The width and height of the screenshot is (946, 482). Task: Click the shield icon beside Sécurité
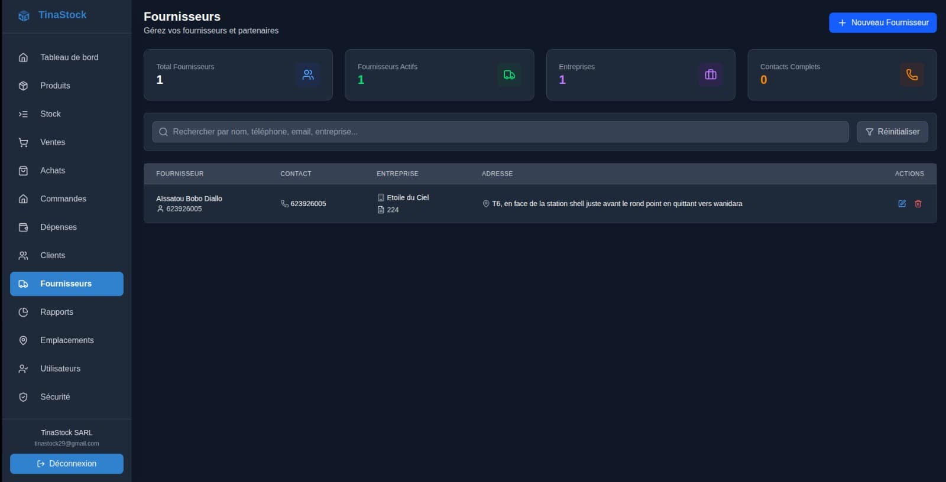coord(23,398)
